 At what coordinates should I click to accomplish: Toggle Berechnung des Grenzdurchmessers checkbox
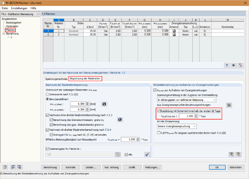pyautogui.click(x=51, y=120)
